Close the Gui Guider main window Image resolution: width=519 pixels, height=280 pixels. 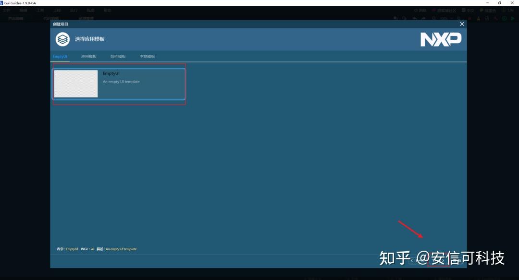512,3
